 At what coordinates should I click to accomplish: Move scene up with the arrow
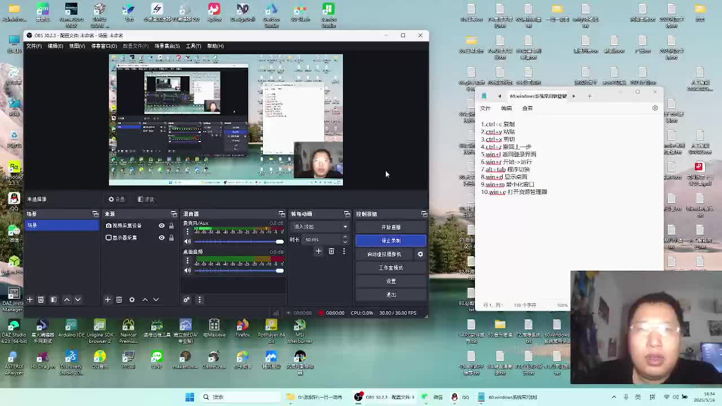click(67, 299)
